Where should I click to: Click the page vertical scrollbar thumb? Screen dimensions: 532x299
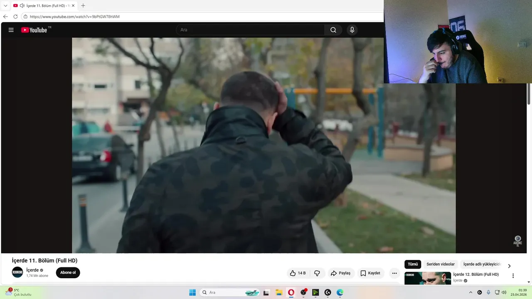tap(529, 94)
